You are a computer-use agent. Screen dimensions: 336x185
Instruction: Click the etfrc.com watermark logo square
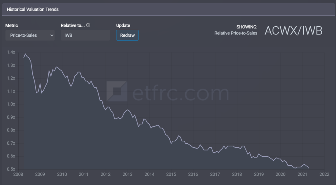(x=117, y=92)
